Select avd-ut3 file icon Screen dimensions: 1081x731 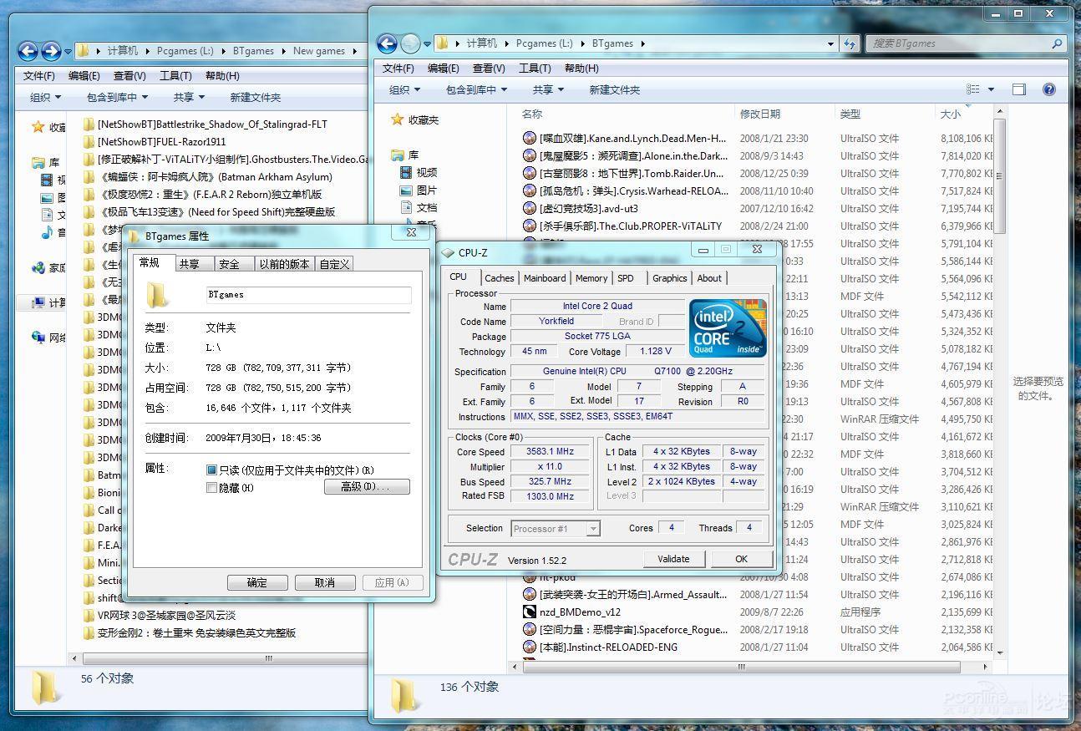pyautogui.click(x=529, y=208)
